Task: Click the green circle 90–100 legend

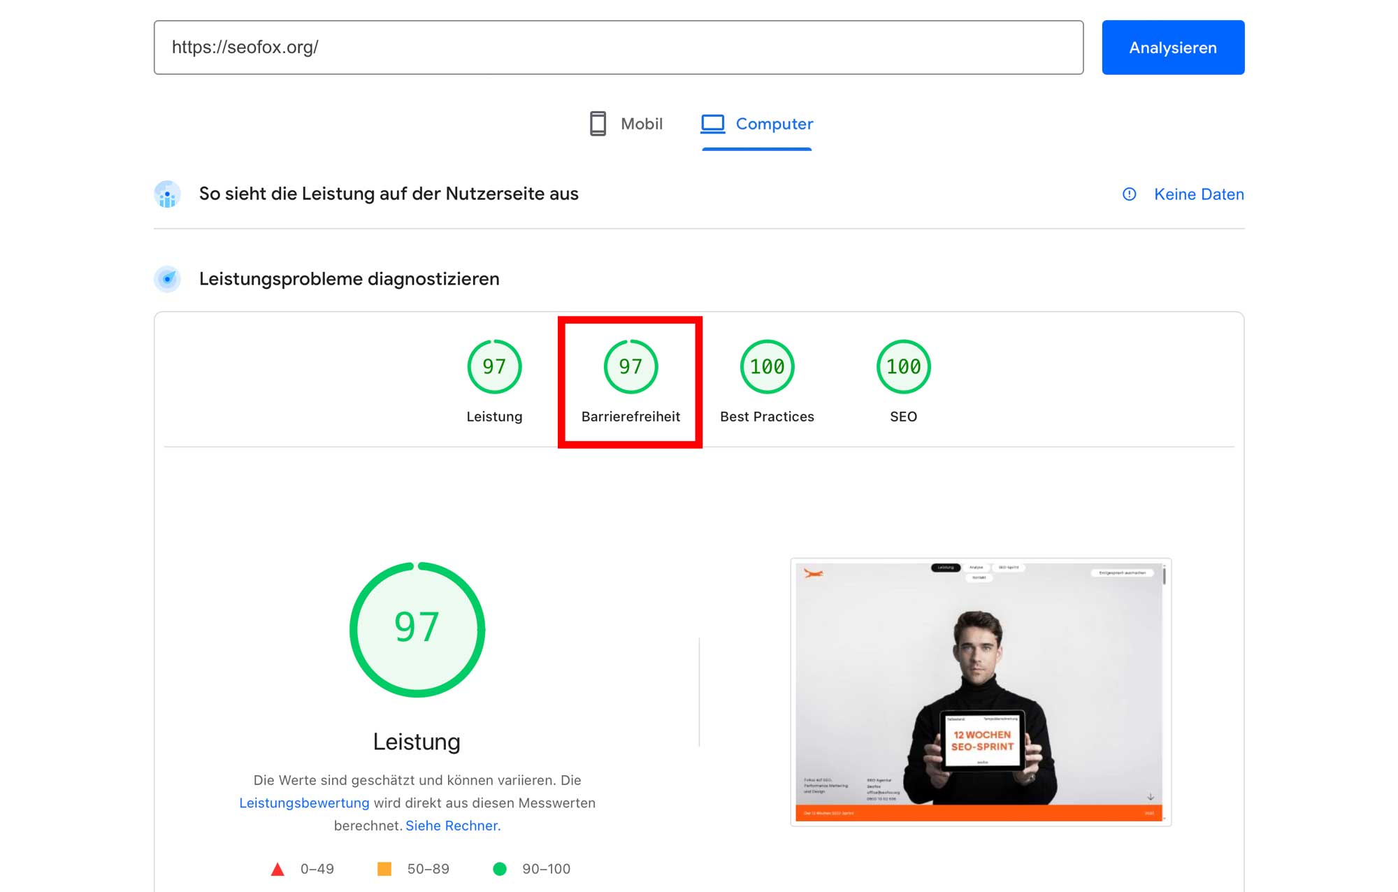Action: tap(499, 869)
